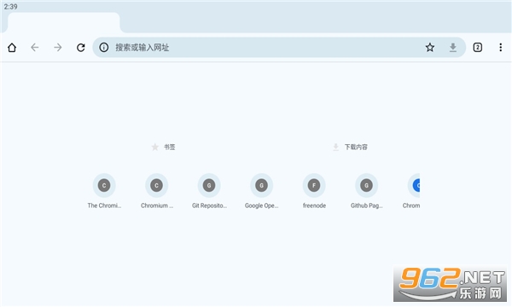Tap the download page icon in address bar
The image size is (512, 307).
click(x=452, y=48)
